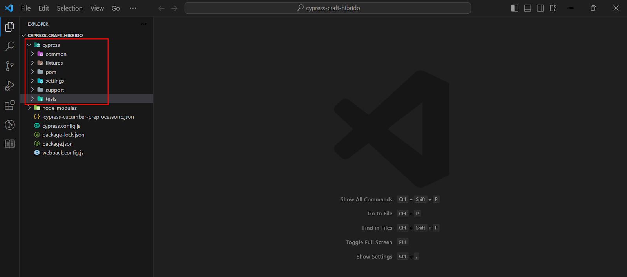Click the cypress folder icon

[x=37, y=45]
